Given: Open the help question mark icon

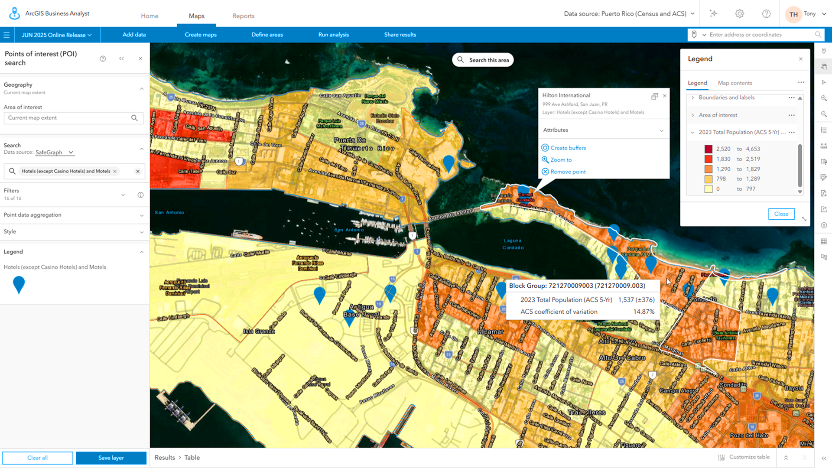Looking at the screenshot, I should coord(766,14).
